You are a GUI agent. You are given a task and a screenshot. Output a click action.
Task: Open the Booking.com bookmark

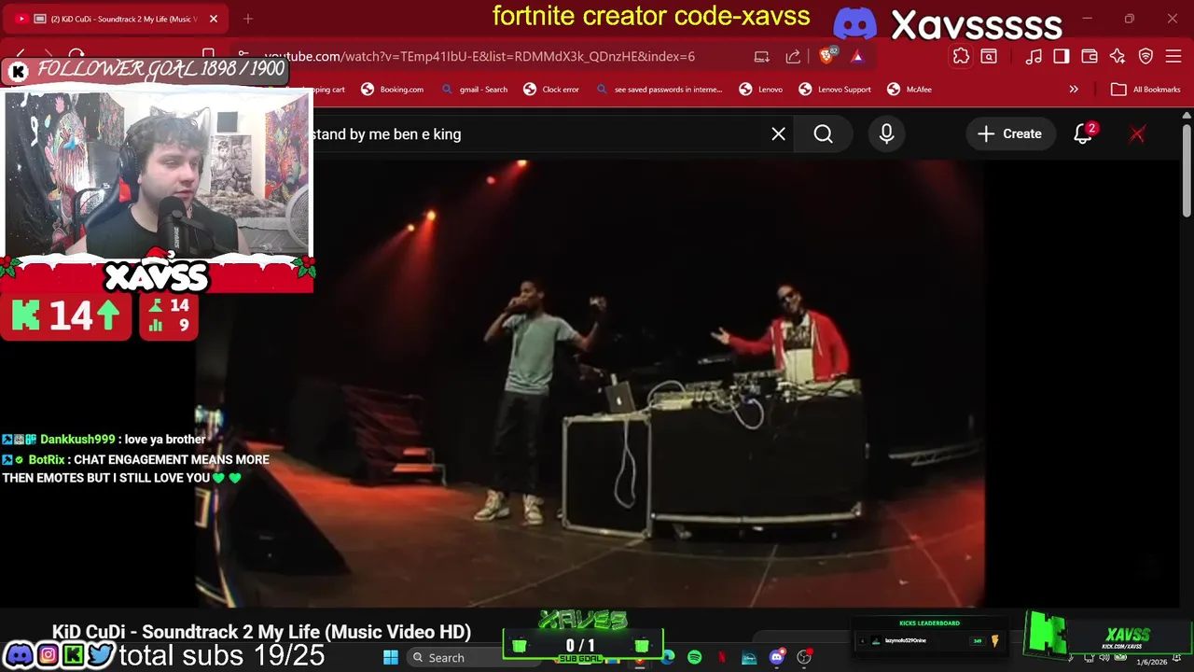pyautogui.click(x=393, y=90)
